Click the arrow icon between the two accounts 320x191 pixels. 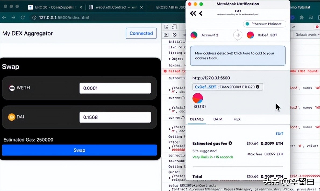(238, 35)
